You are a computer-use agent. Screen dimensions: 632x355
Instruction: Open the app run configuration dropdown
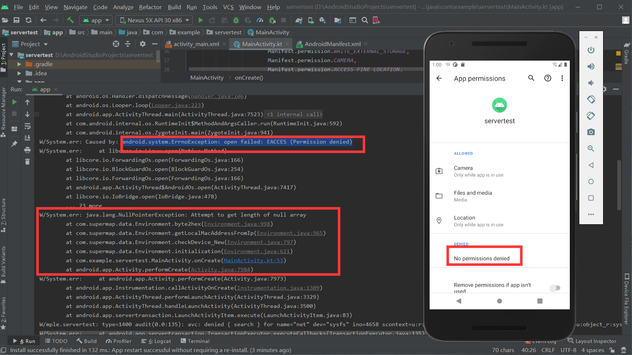point(97,20)
